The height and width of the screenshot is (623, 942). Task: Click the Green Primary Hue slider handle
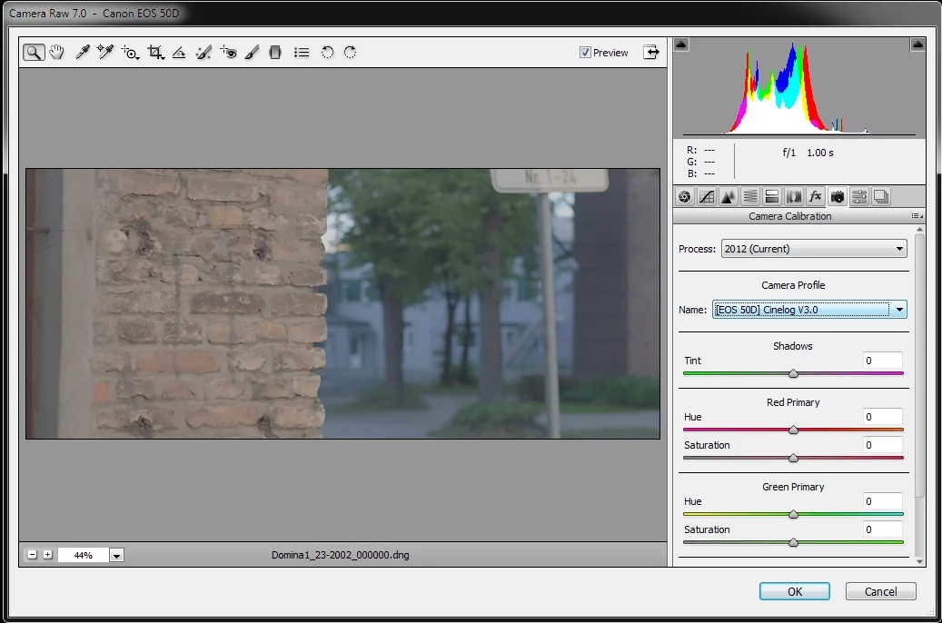click(x=793, y=514)
